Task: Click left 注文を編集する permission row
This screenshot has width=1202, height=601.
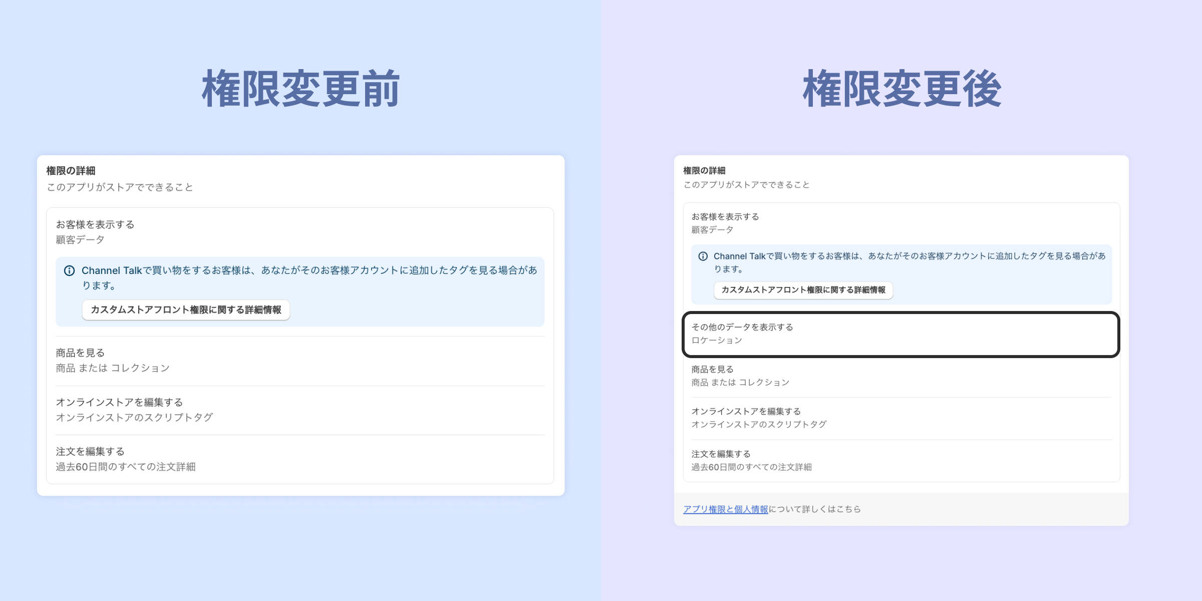Action: [x=90, y=452]
